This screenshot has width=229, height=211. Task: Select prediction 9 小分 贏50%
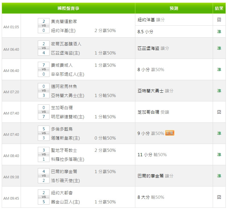click(151, 133)
